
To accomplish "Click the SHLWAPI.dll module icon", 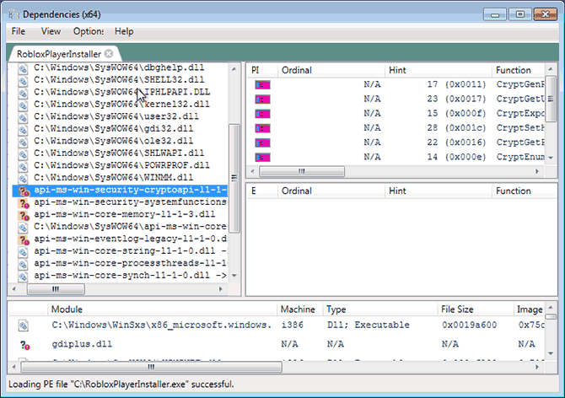I will pyautogui.click(x=23, y=154).
